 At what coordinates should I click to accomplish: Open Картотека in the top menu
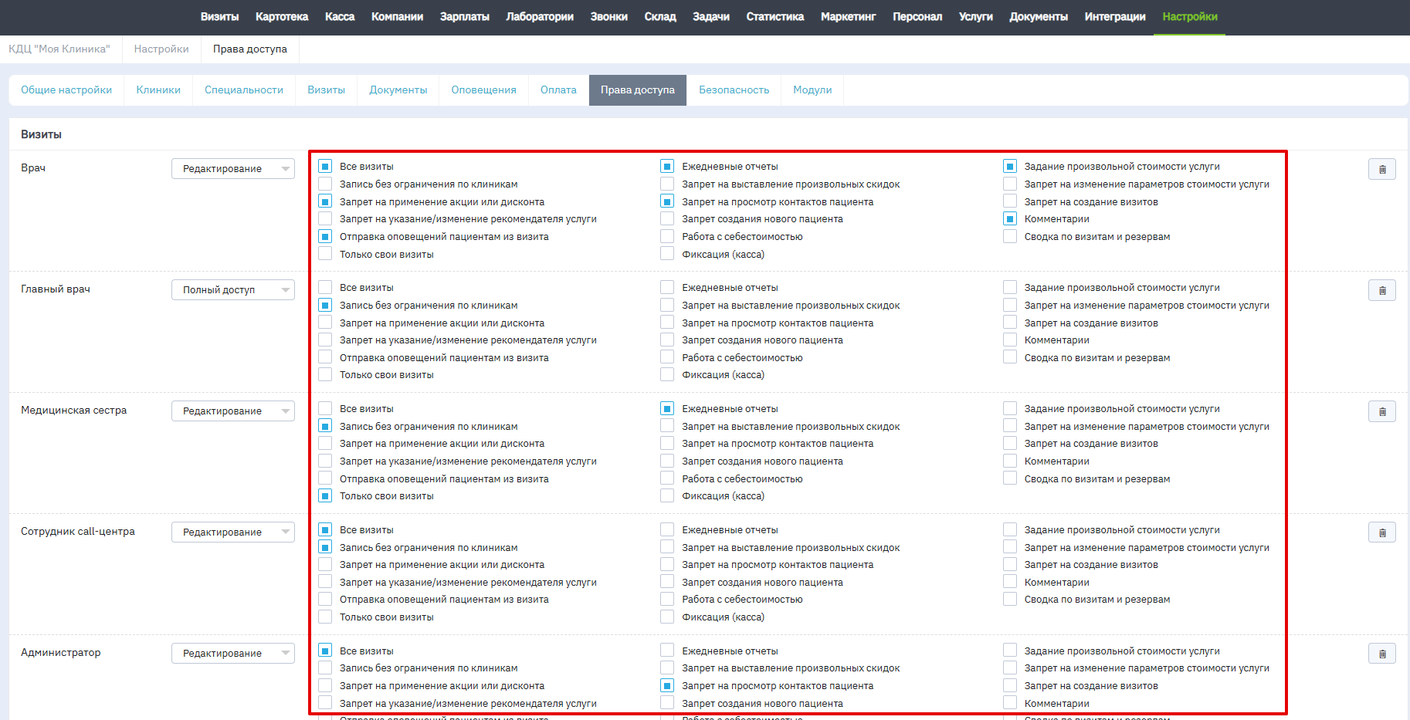point(281,17)
